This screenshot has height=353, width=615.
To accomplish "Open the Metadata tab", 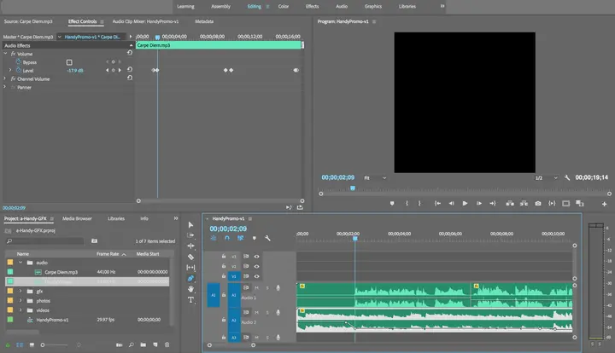I will (x=204, y=21).
